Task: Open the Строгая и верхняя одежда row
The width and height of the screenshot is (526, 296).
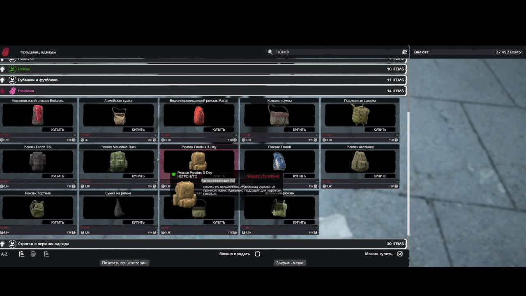Action: pyautogui.click(x=203, y=244)
